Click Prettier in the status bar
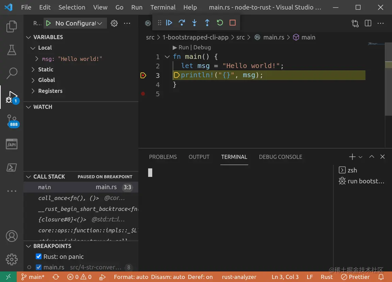Screen dimensions: 392x282 coord(355,277)
